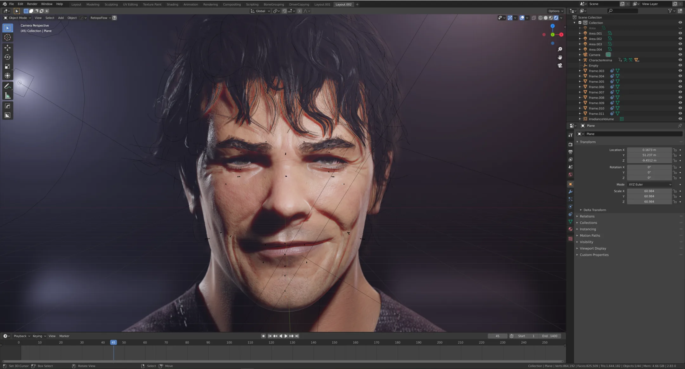
Task: Switch to the Shading workspace tab
Action: 173,4
